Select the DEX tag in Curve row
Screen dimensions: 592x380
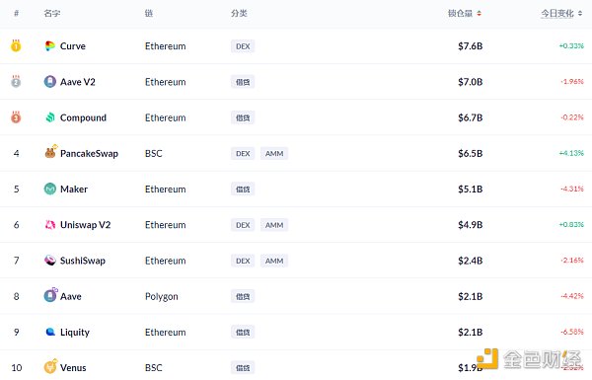pos(243,46)
